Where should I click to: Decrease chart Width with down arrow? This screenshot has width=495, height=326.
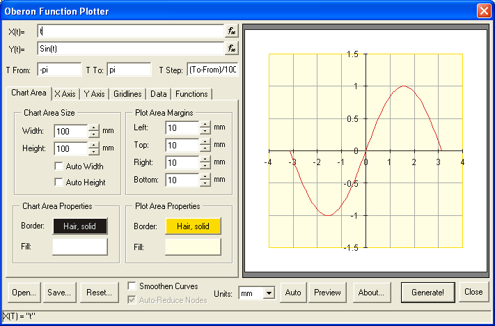(94, 134)
